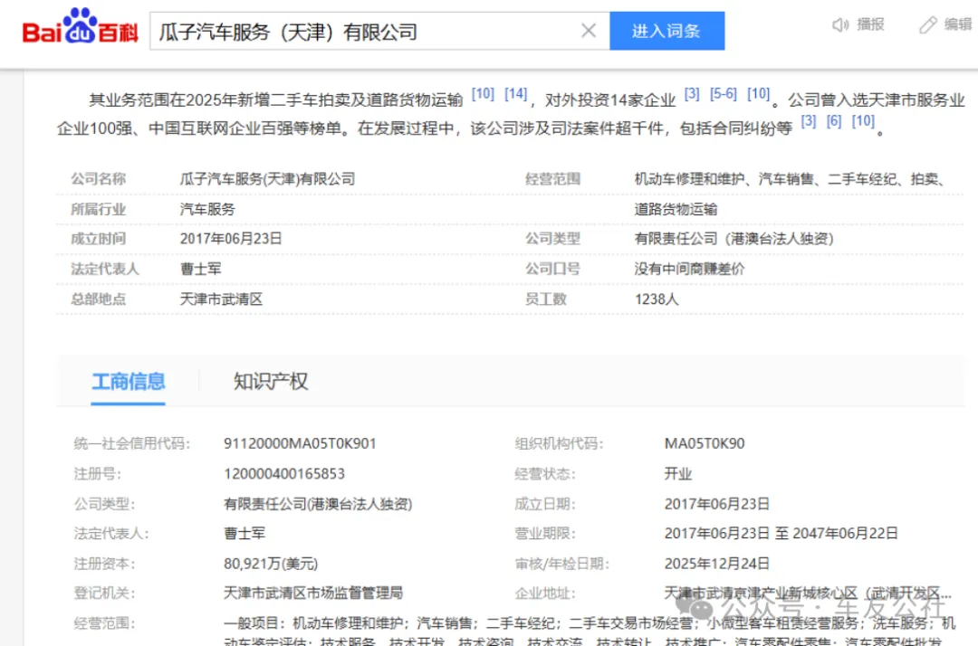Switch to the 知识产权 tab

click(x=271, y=381)
